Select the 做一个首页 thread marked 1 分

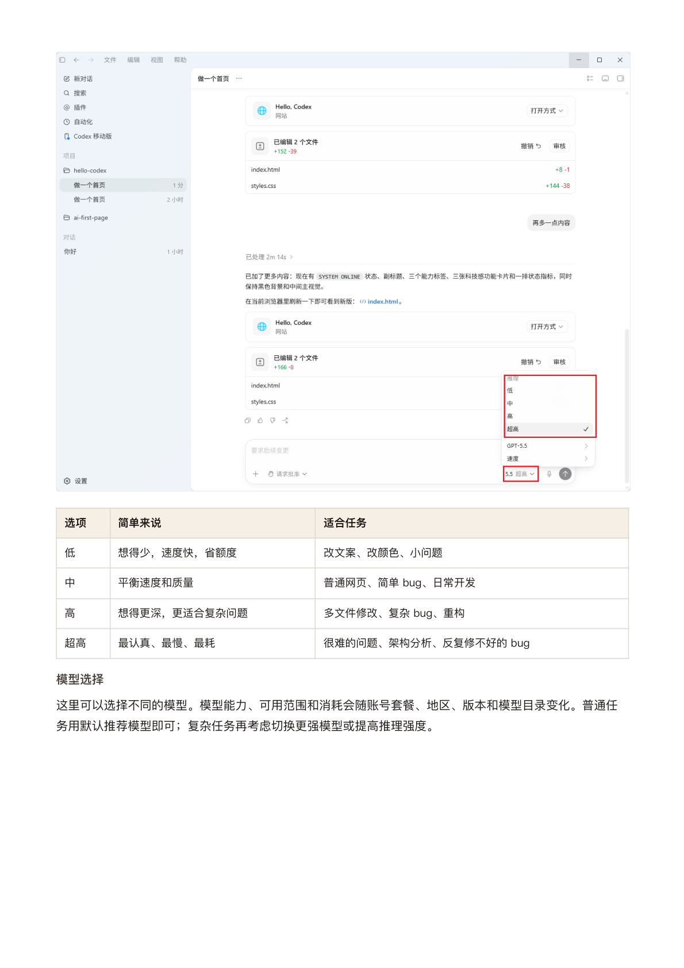[124, 185]
